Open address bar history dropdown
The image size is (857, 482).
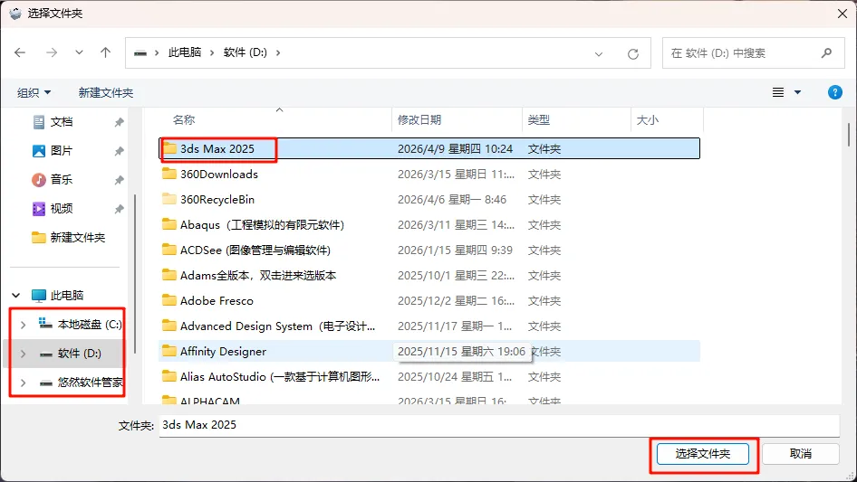click(599, 53)
